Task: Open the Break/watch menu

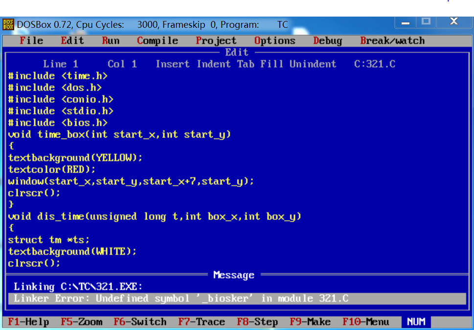Action: [x=392, y=41]
